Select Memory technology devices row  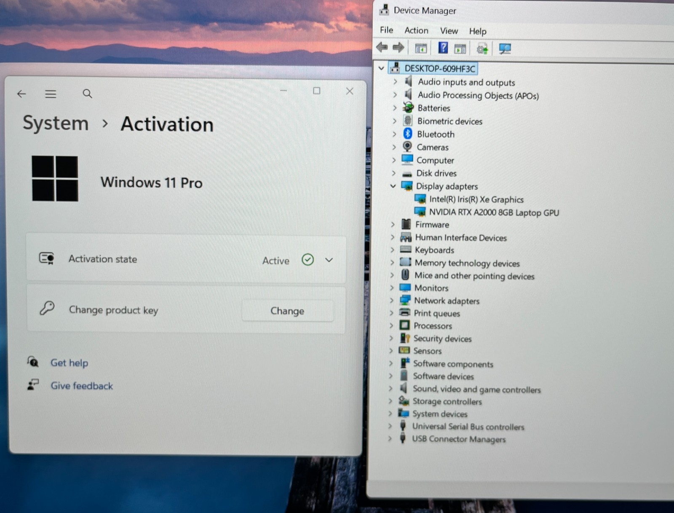pyautogui.click(x=467, y=263)
